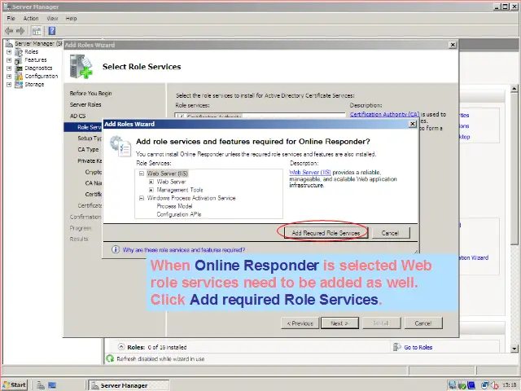Collapse the Web Server (IIS) node

point(142,174)
